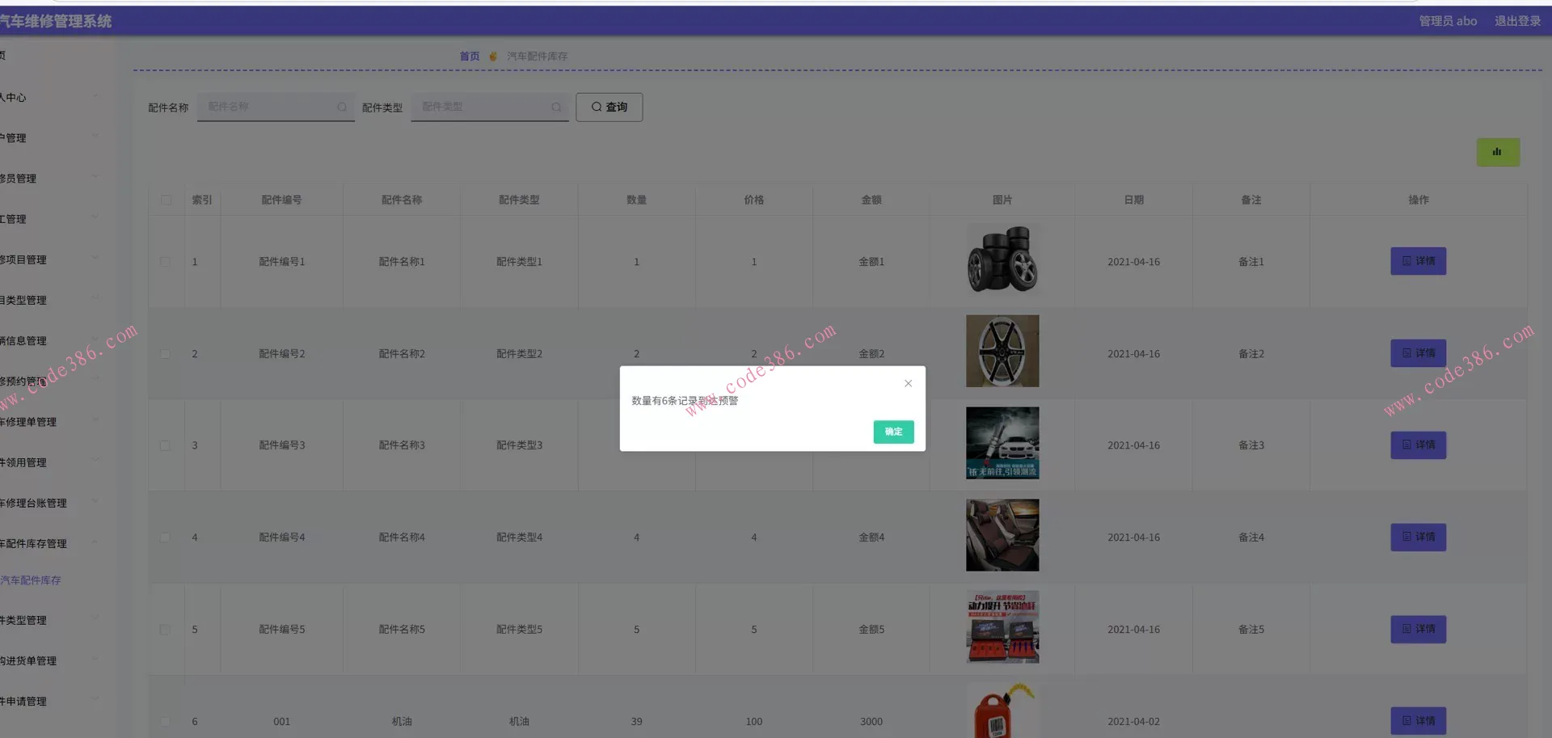Screen dimensions: 1552x738
Task: Open 详情 for row 1 配件编号1
Action: (x=1418, y=261)
